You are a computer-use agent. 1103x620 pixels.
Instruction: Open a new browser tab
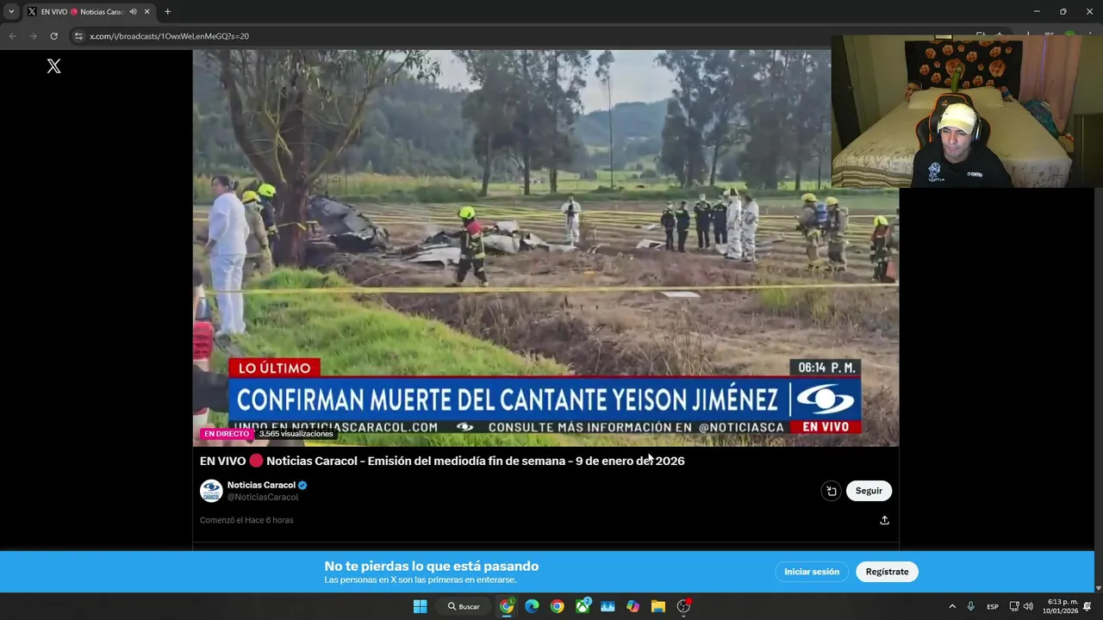[167, 12]
